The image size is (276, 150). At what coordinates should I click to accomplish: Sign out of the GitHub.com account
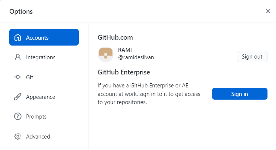tap(252, 57)
